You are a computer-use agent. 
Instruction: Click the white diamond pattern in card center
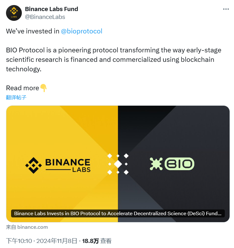(118, 164)
